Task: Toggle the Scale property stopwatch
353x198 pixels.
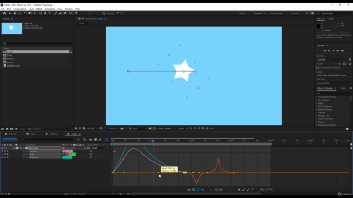Action: tap(23, 154)
